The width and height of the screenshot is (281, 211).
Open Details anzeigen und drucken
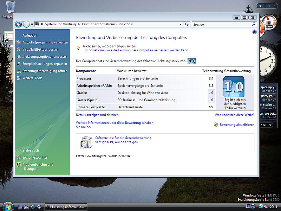(x=97, y=115)
